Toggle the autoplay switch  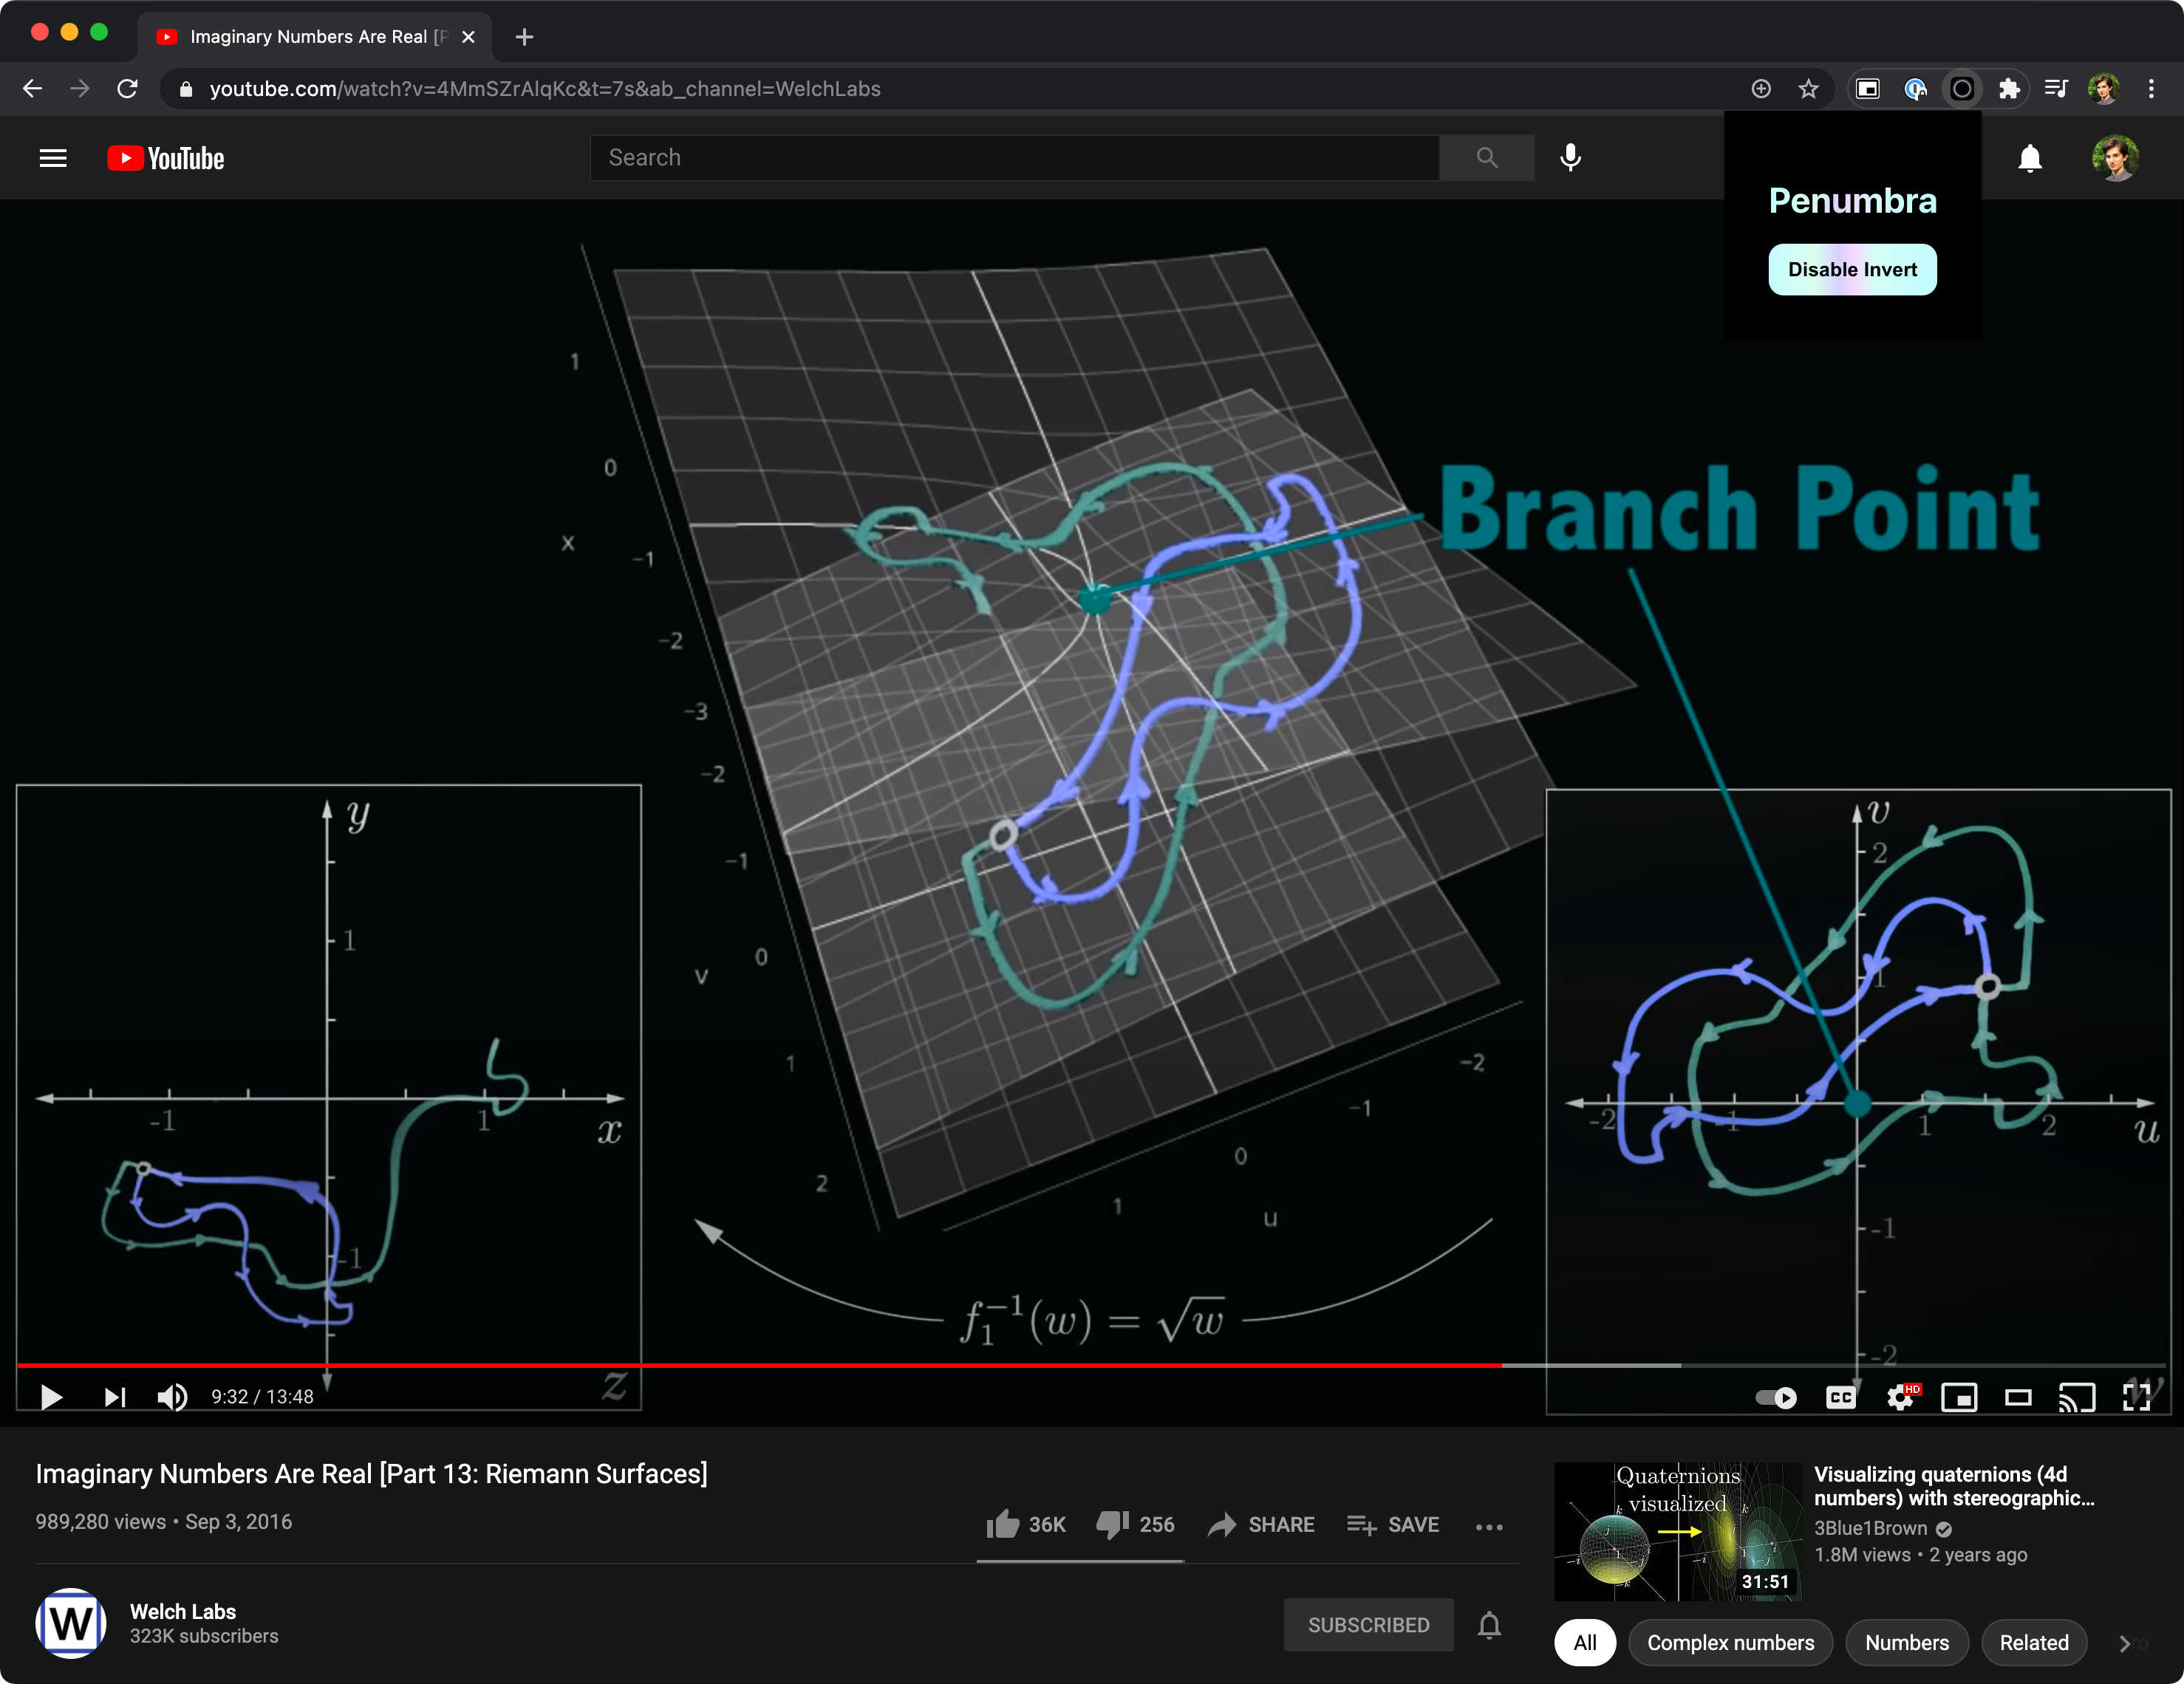point(1776,1397)
